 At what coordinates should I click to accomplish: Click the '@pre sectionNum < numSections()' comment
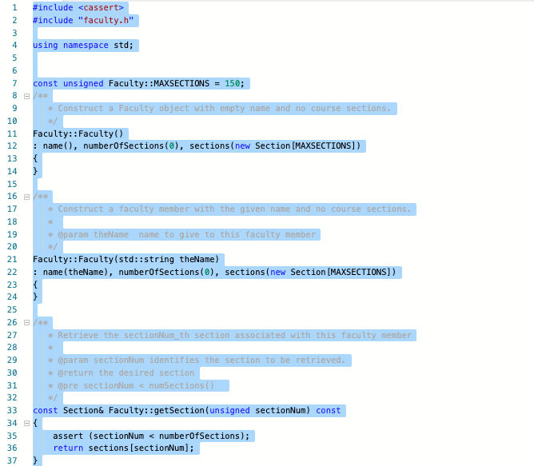(x=131, y=385)
